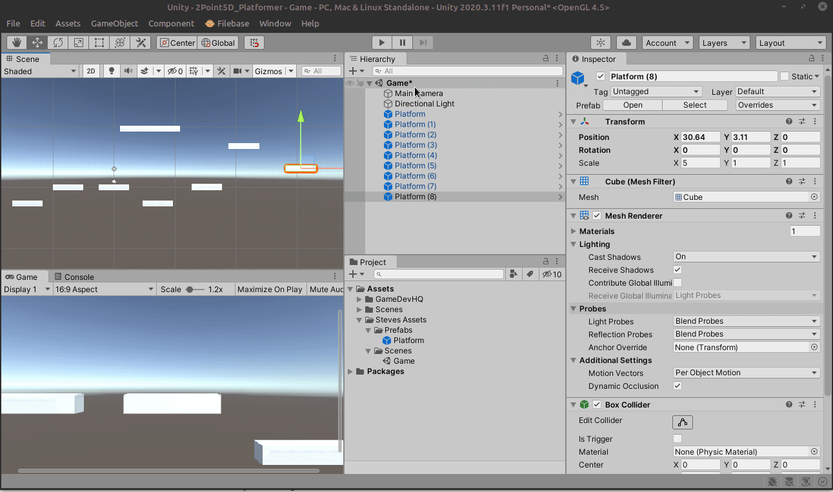Viewport: 833px width, 492px height.
Task: Disable Box Collider component checkbox
Action: coord(597,404)
